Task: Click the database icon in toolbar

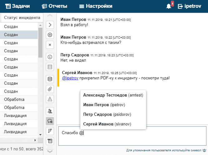Action: [x=50, y=79]
